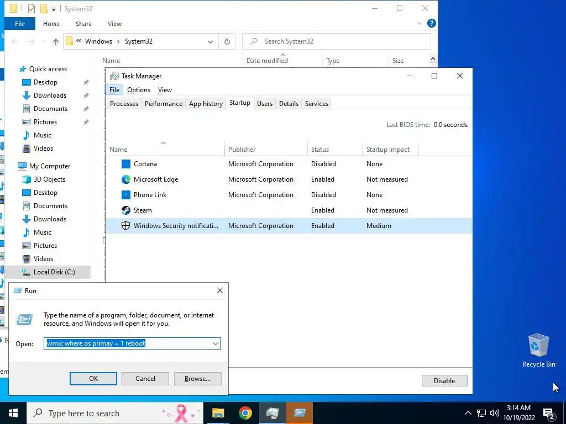Open Task Manager Options menu
The height and width of the screenshot is (424, 566).
[x=139, y=90]
